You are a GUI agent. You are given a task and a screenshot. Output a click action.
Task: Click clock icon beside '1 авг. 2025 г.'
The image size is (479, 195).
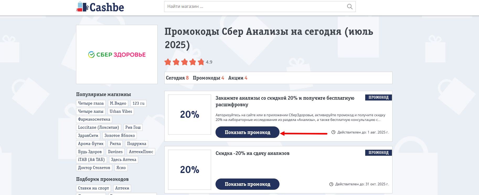click(333, 132)
